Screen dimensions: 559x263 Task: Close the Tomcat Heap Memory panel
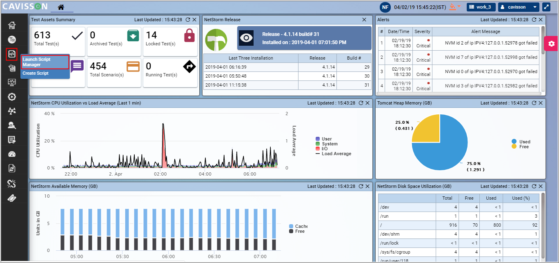pos(541,103)
